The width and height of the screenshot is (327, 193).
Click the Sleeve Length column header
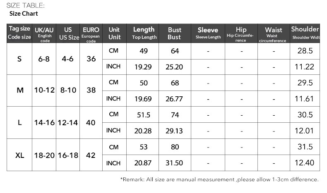(x=208, y=33)
